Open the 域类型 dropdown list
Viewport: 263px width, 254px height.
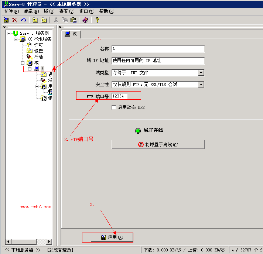201,73
